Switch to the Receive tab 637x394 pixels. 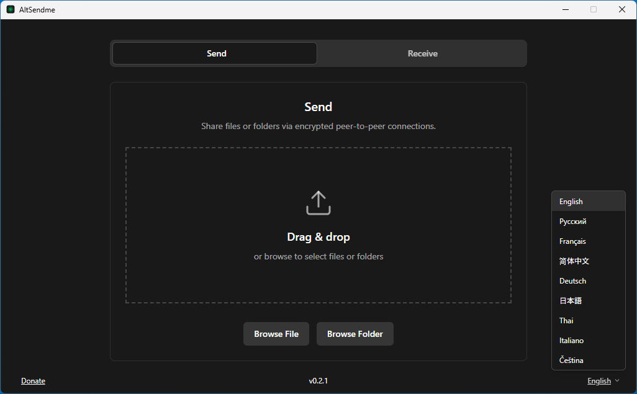(422, 53)
